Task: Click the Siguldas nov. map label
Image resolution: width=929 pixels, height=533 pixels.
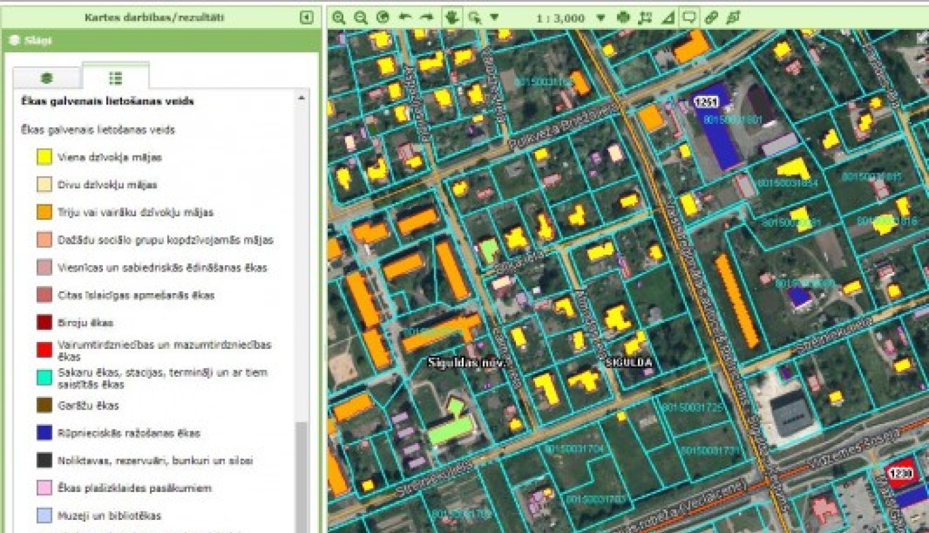Action: [467, 362]
